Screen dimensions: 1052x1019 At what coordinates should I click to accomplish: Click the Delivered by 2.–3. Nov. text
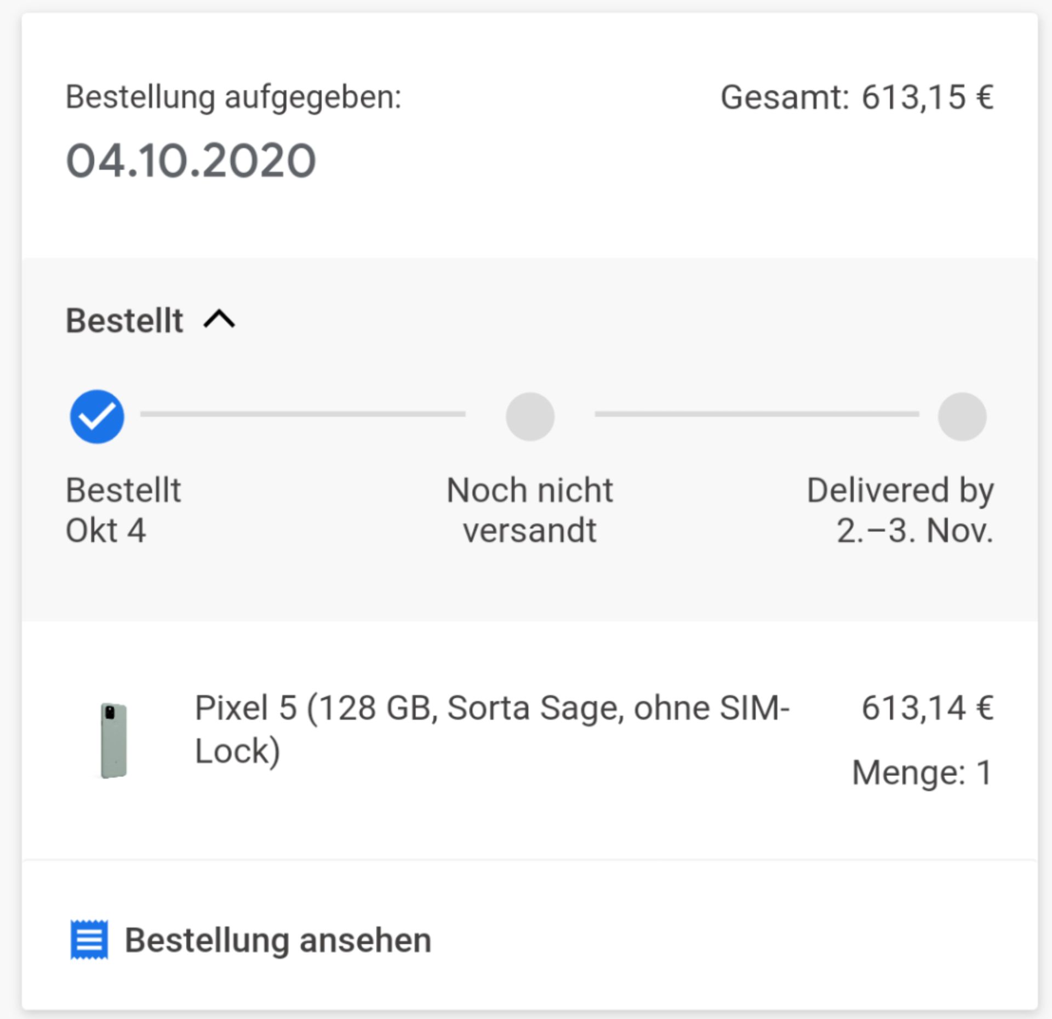pos(900,509)
